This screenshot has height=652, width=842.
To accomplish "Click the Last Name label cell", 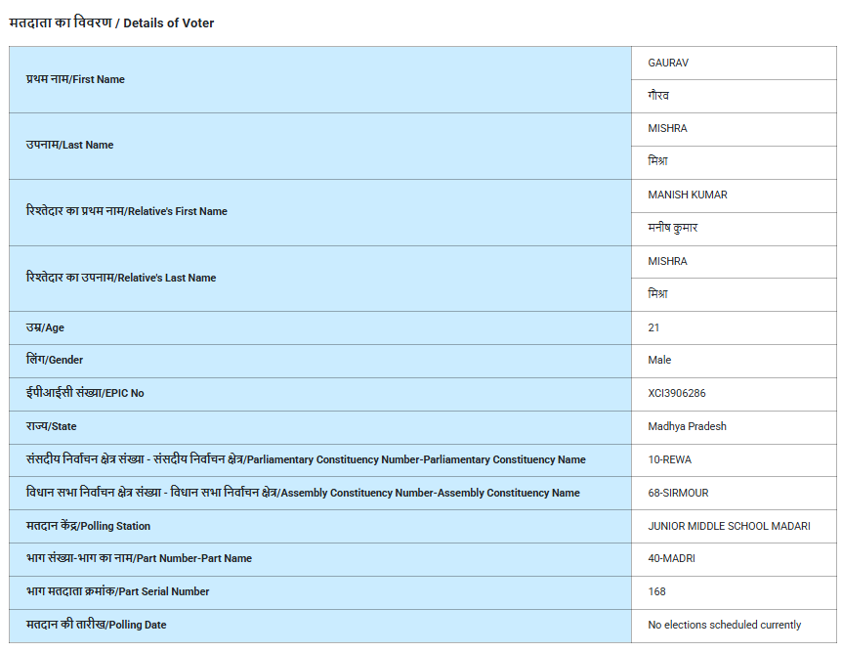I will tap(70, 145).
